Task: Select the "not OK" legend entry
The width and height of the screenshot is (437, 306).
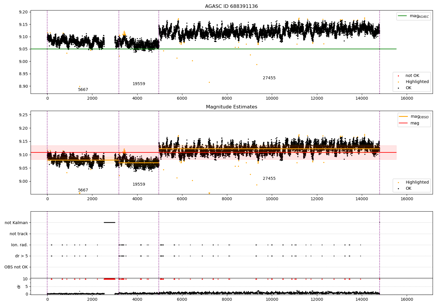Action: (412, 76)
